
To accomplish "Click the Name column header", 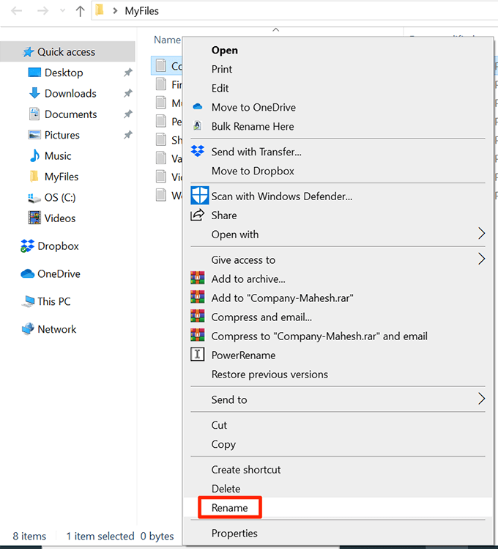I will [x=167, y=40].
